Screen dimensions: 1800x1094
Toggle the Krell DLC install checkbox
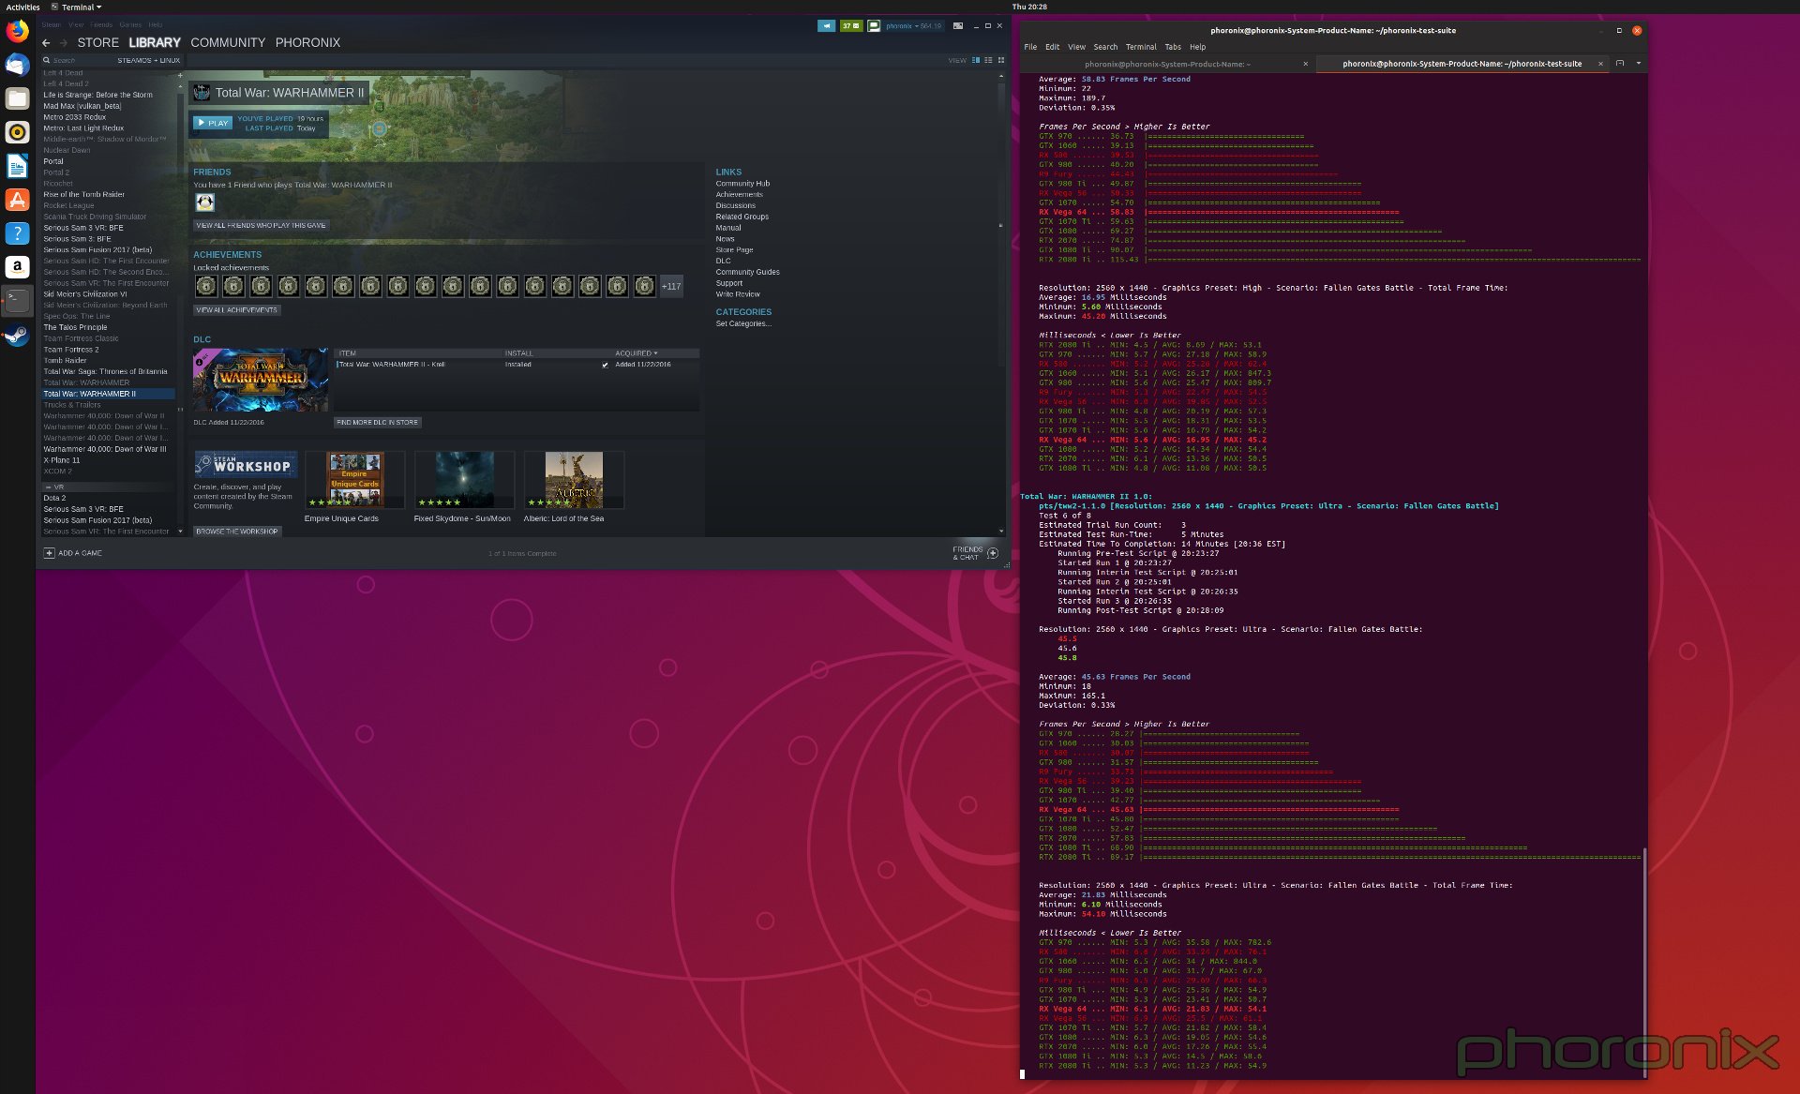pyautogui.click(x=605, y=365)
